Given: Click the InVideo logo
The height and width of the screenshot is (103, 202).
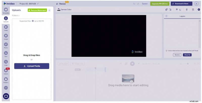Looking at the screenshot, I should tap(9, 4).
